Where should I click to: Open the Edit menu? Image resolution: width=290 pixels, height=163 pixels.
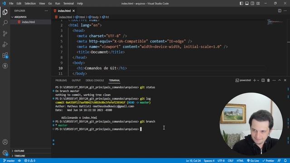pos(19,4)
